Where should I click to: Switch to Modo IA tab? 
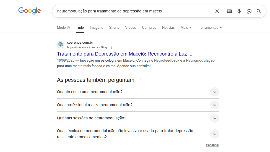click(x=64, y=28)
